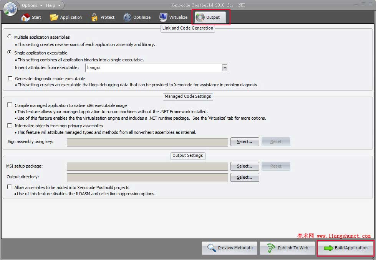Expand the Inherit attributes from executable dropdown
Image resolution: width=376 pixels, height=260 pixels.
pyautogui.click(x=225, y=68)
